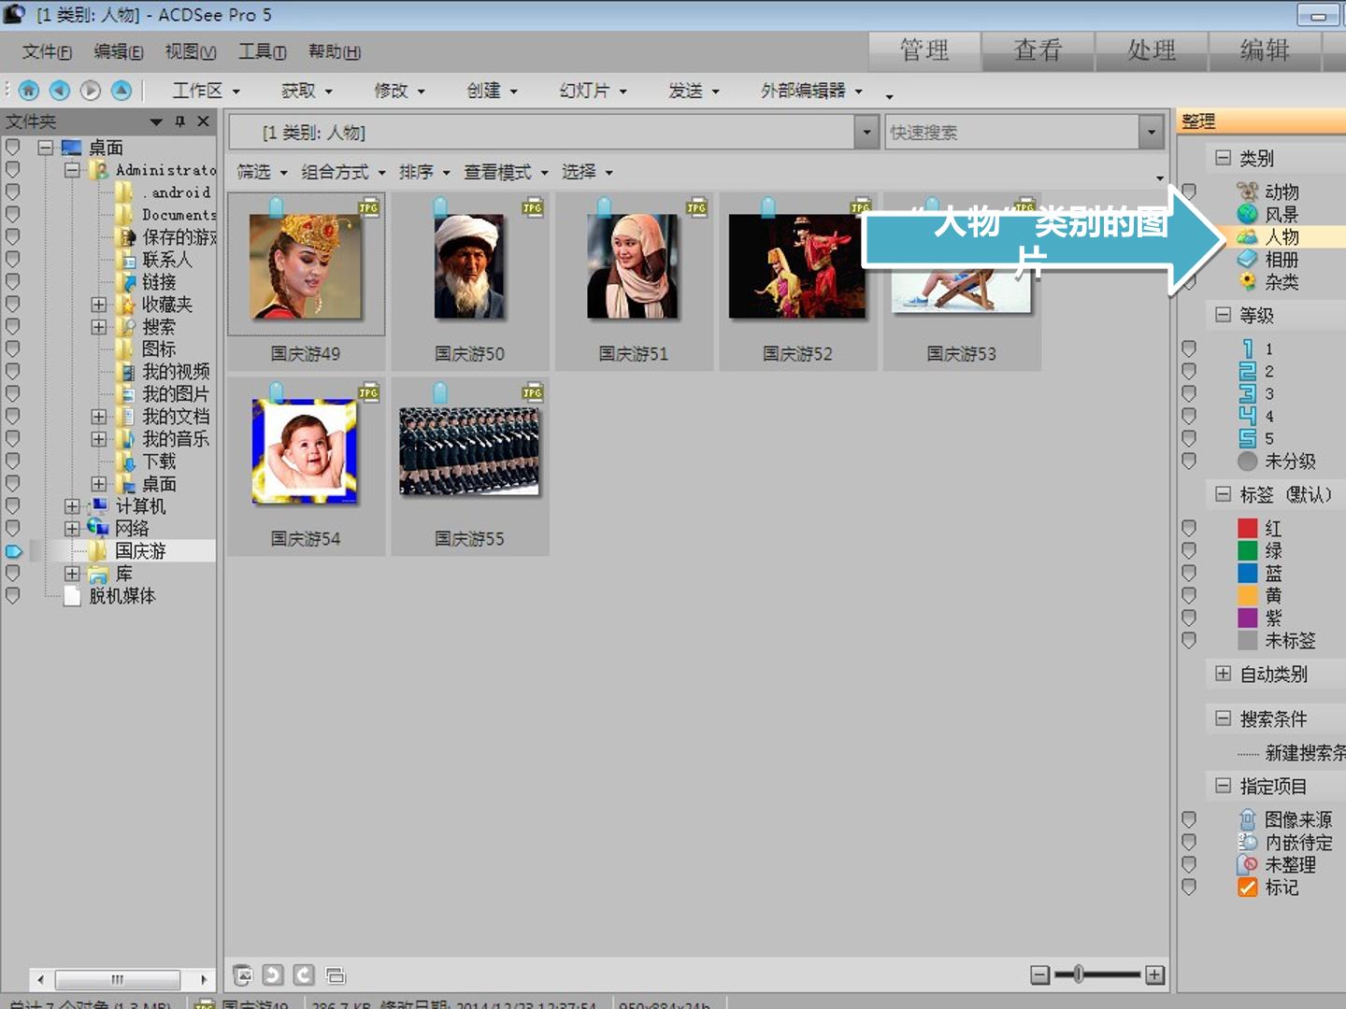Click the grey 未分级 circle icon

pyautogui.click(x=1247, y=461)
